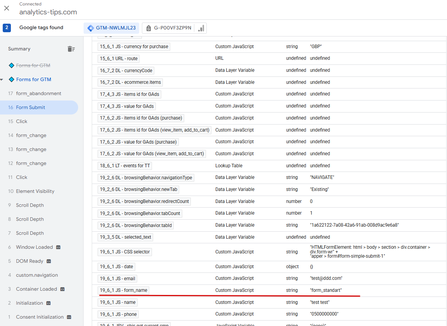Open event 17 form_abandonment

[39, 94]
